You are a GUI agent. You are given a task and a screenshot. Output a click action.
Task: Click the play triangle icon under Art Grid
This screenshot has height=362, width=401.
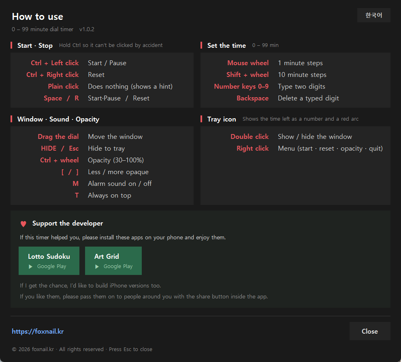point(97,267)
